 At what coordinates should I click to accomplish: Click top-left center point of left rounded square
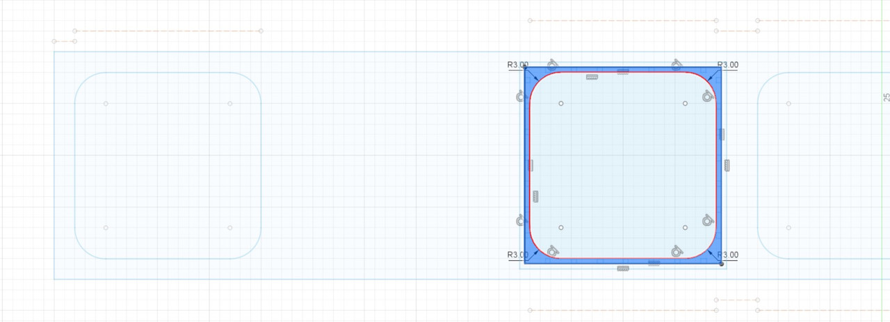106,104
